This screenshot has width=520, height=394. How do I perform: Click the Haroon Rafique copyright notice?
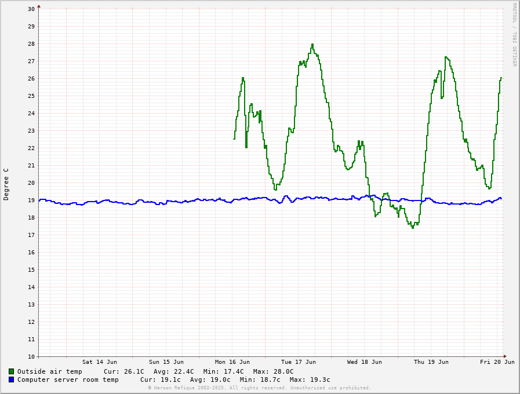tap(259, 388)
